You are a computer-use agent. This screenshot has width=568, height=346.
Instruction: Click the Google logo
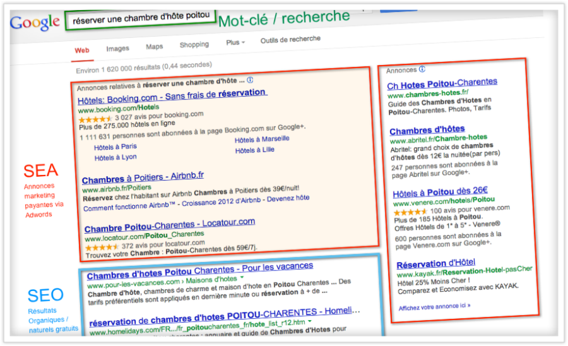pyautogui.click(x=35, y=23)
